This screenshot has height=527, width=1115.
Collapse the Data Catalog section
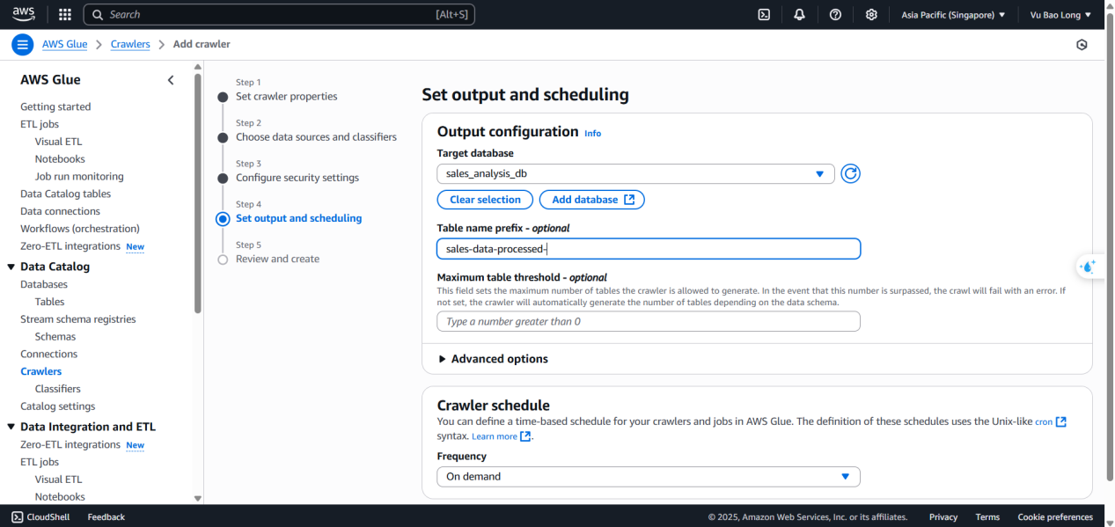click(x=11, y=267)
